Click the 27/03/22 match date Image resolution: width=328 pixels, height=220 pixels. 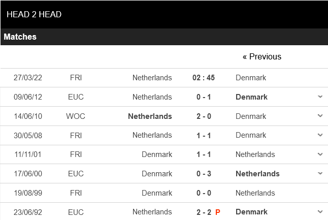pos(28,78)
